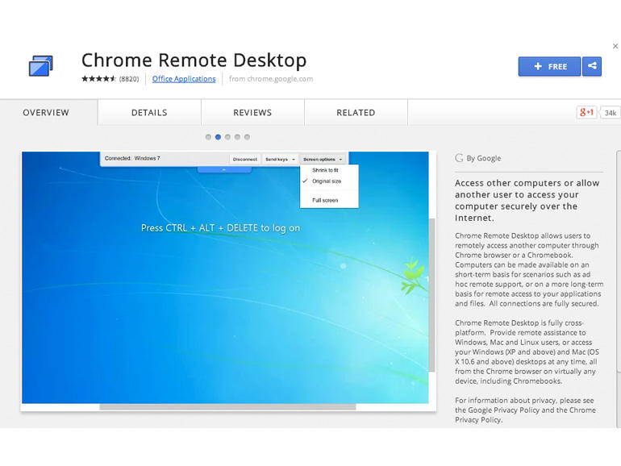Select the fourth screenshot dot
This screenshot has height=466, width=621.
237,137
